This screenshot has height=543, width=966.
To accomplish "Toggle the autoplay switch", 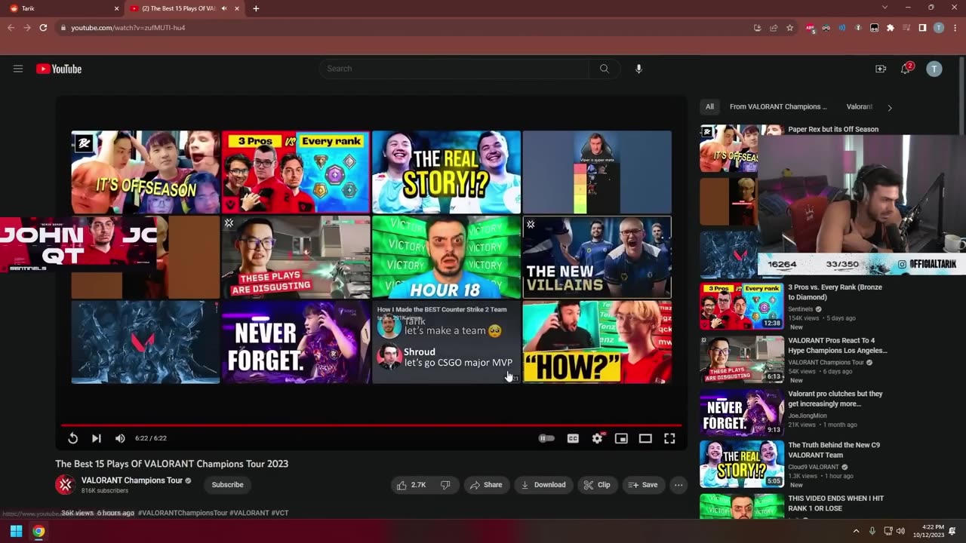I will tap(546, 438).
